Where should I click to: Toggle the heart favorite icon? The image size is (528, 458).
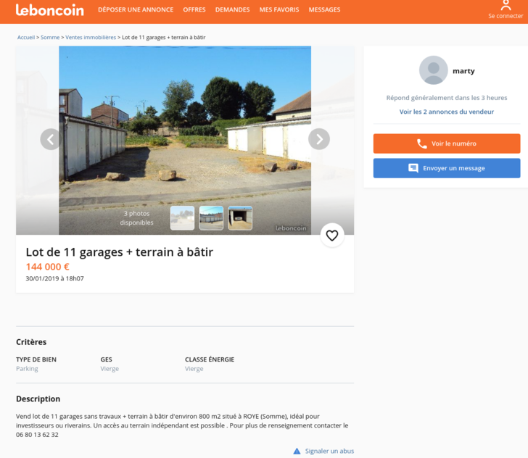point(332,236)
